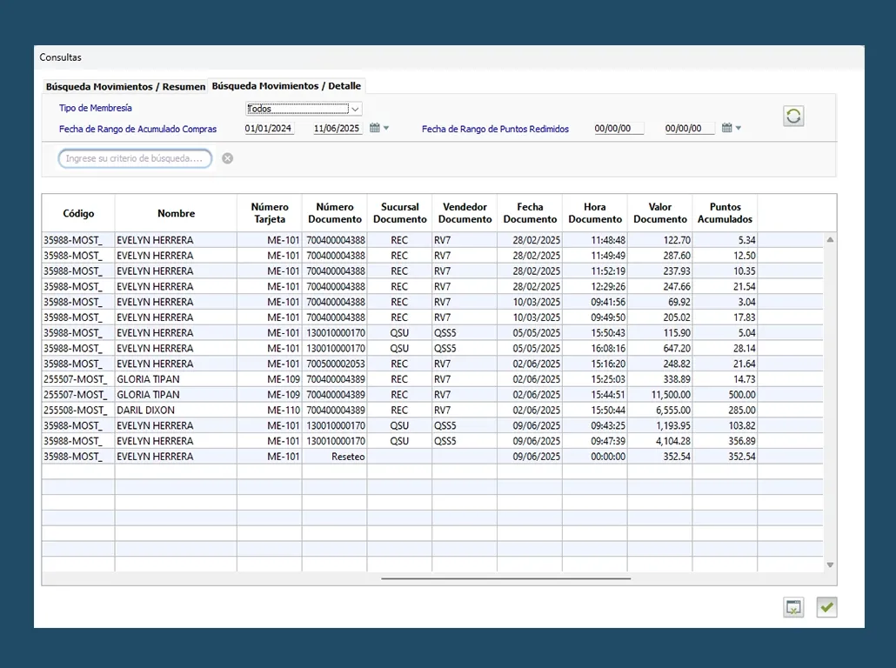Screen dimensions: 896x668
Task: Click the Nombre column header
Action: 176,213
